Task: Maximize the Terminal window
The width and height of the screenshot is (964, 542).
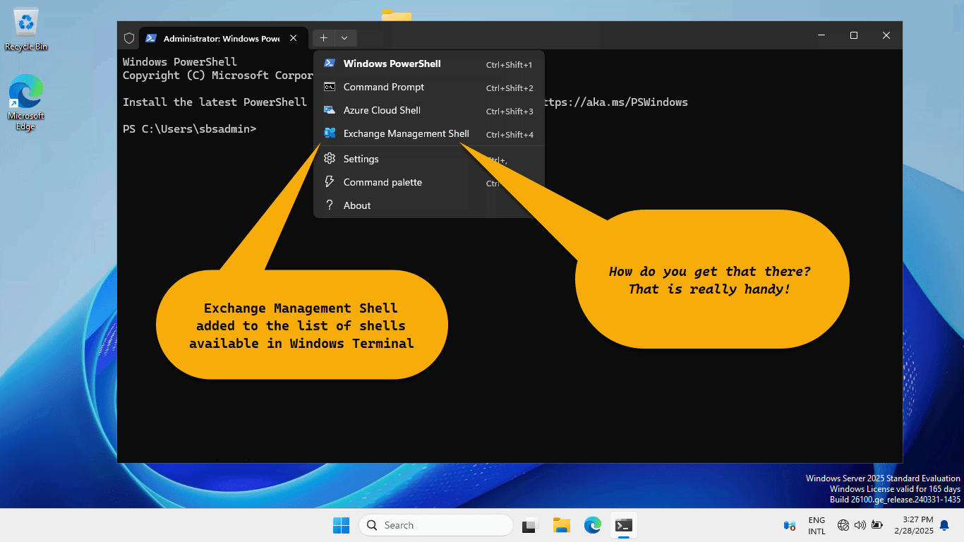Action: click(x=854, y=35)
